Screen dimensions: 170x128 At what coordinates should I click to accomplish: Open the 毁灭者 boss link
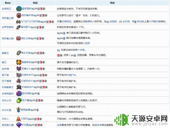coord(5,75)
